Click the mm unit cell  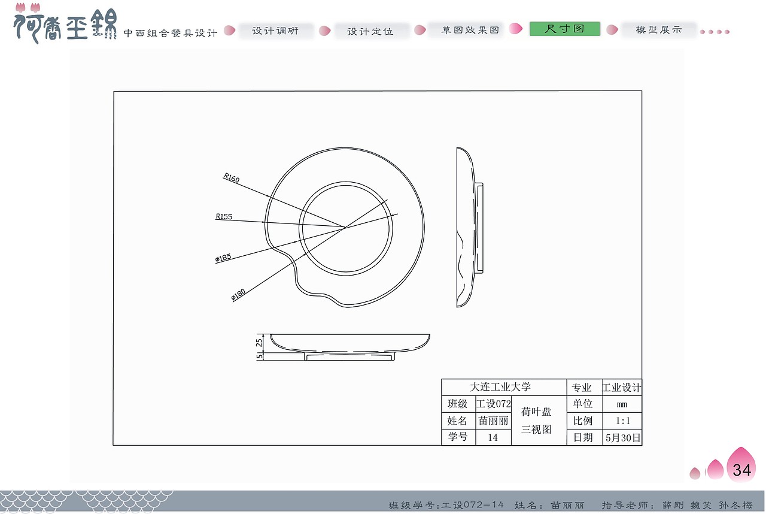[622, 404]
